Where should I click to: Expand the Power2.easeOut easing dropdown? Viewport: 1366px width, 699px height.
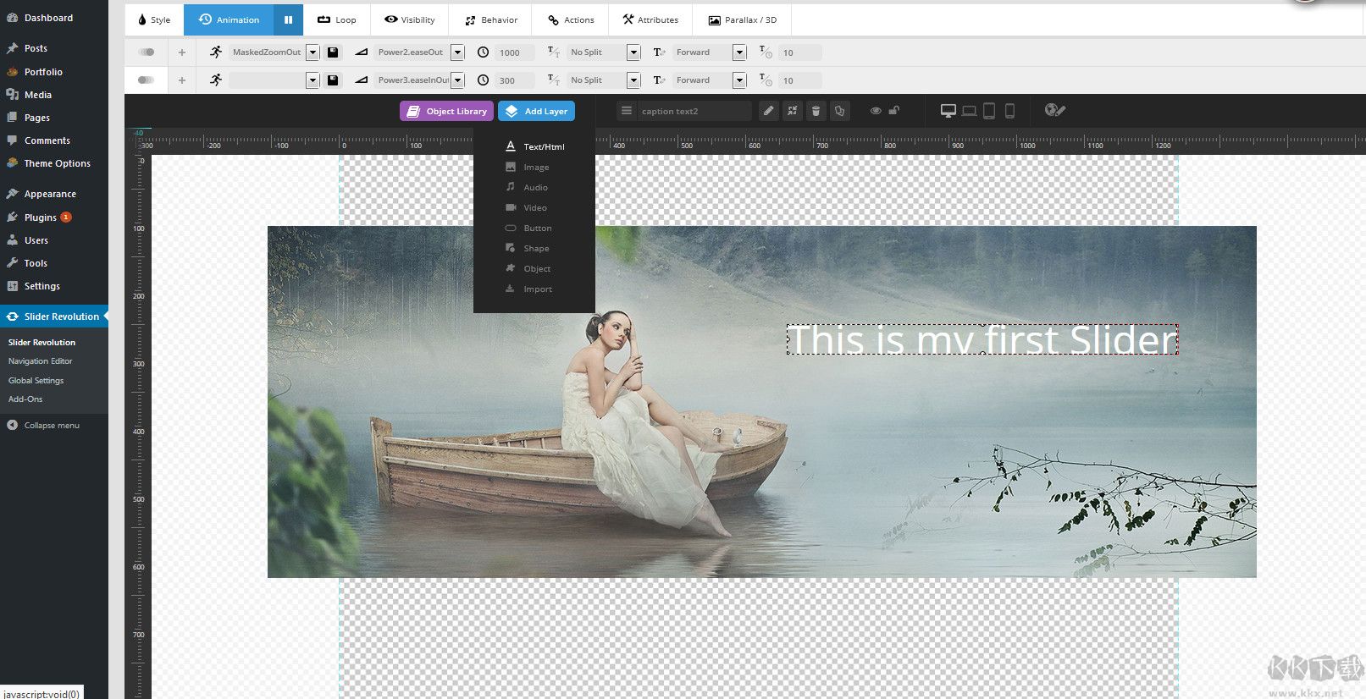[457, 52]
